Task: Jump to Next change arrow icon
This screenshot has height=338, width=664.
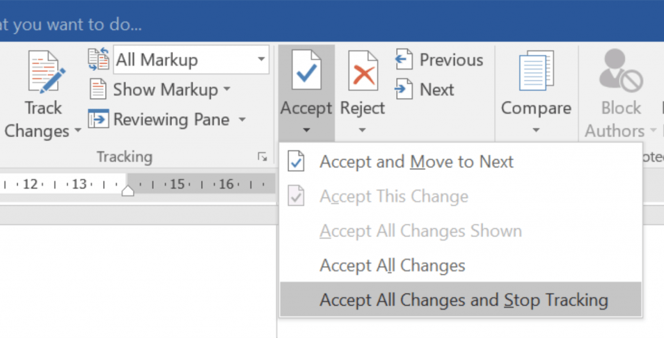Action: 403,90
